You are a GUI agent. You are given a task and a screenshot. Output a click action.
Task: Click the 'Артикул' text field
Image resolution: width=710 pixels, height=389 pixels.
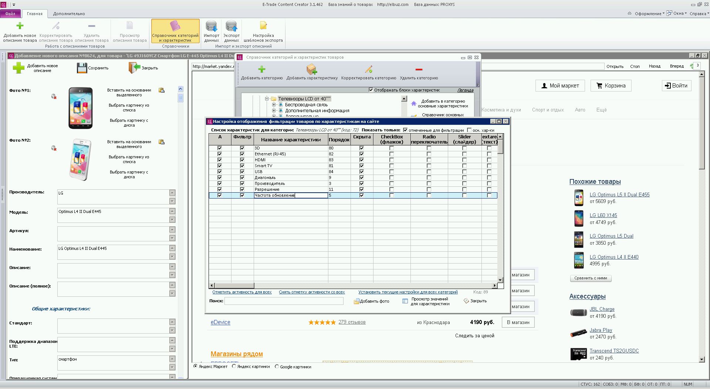[113, 234]
